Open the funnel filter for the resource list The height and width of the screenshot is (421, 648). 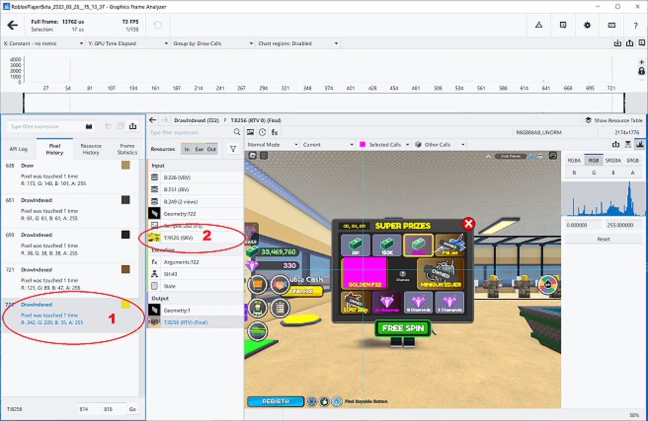233,149
